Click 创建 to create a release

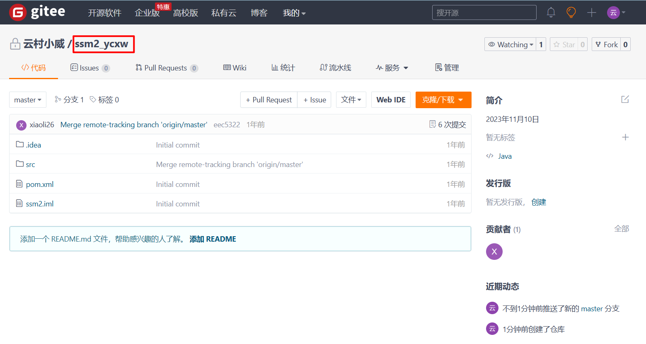(539, 202)
